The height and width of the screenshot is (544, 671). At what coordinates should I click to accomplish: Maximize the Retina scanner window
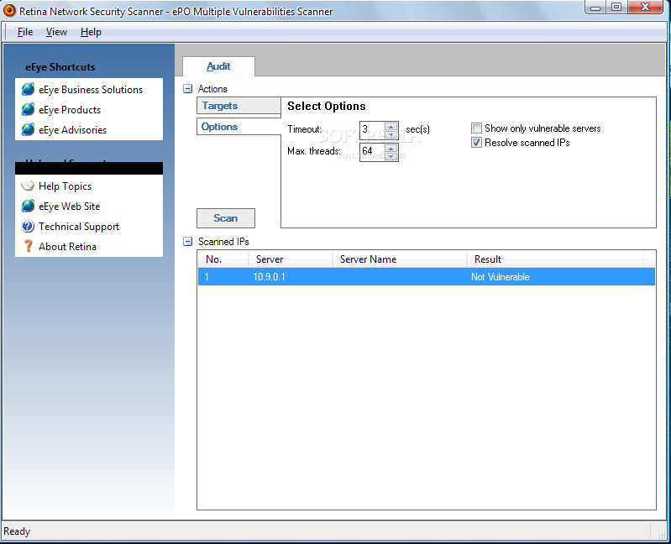point(616,8)
